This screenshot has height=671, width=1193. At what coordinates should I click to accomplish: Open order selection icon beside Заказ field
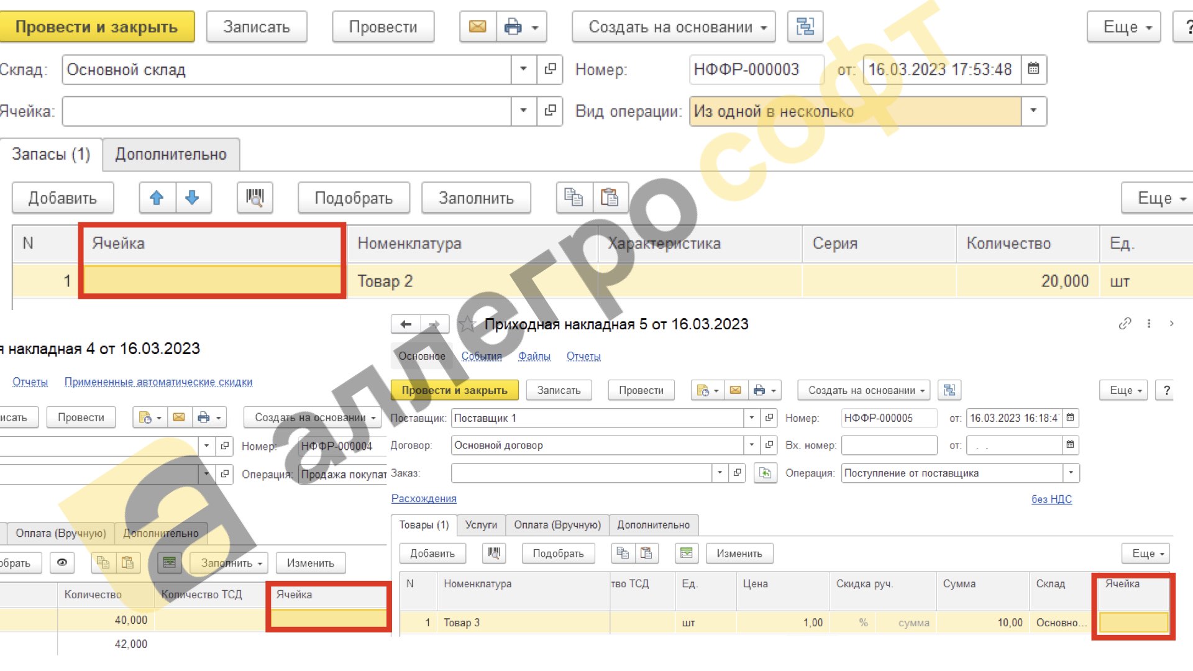tap(766, 473)
